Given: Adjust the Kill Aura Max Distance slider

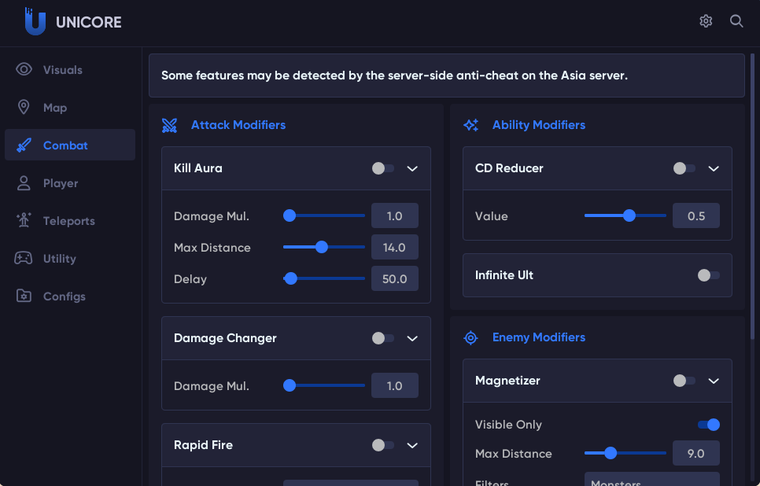Looking at the screenshot, I should pos(324,247).
